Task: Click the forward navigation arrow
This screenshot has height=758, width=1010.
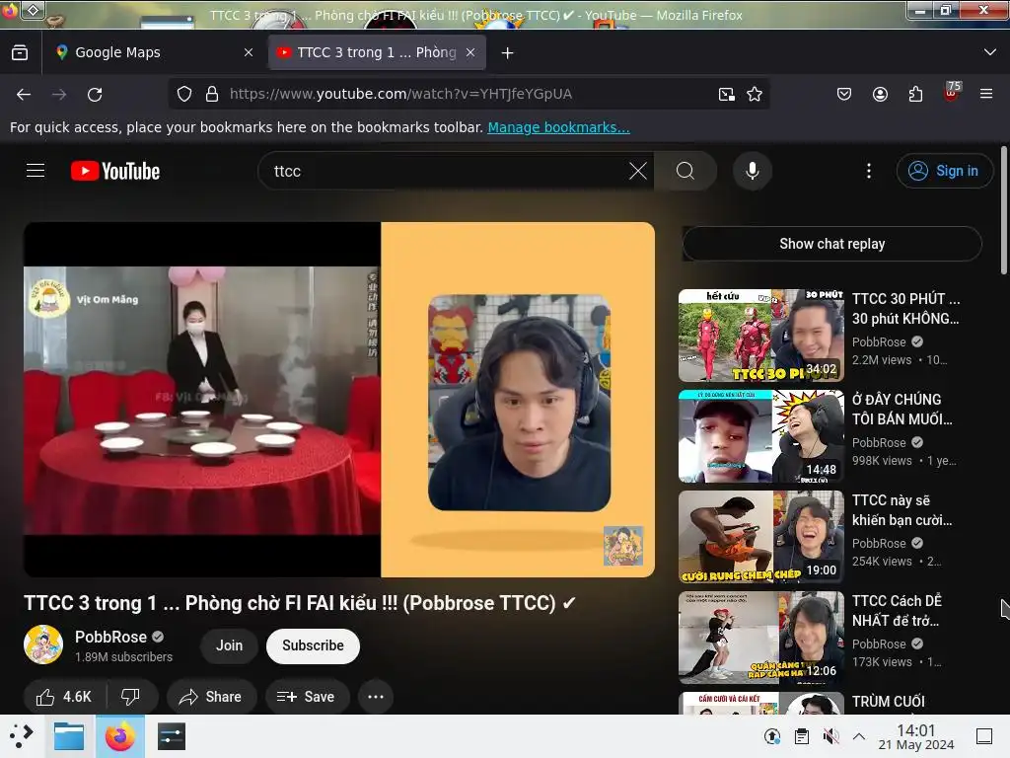Action: 59,94
